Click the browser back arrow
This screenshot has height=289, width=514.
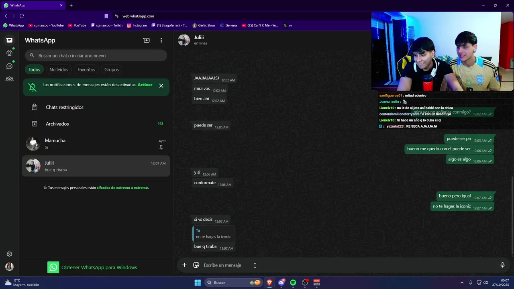[x=6, y=16]
